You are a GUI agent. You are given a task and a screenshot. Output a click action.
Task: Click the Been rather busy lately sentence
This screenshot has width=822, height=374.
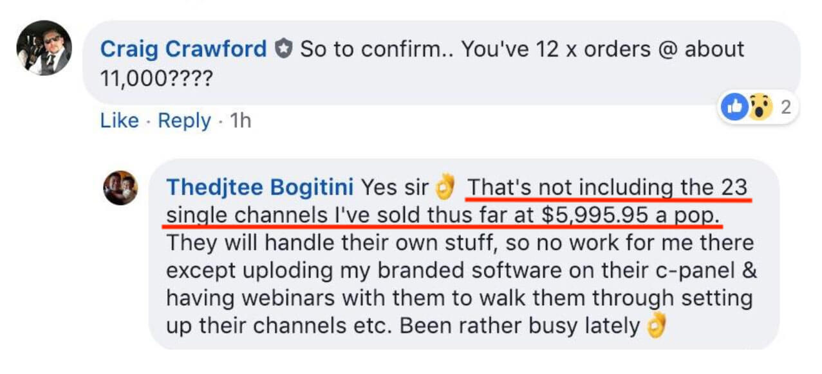coord(519,326)
